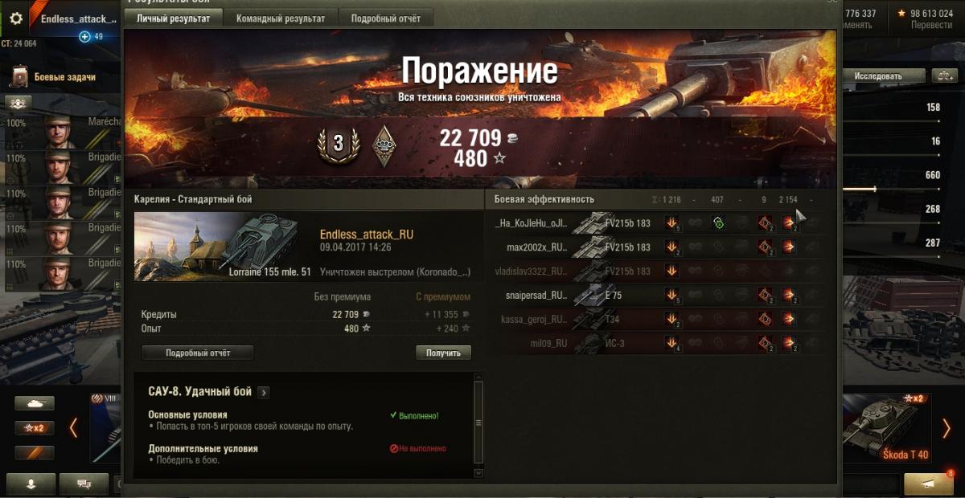Switch to Командный результат tab
965x498 pixels.
pos(281,18)
